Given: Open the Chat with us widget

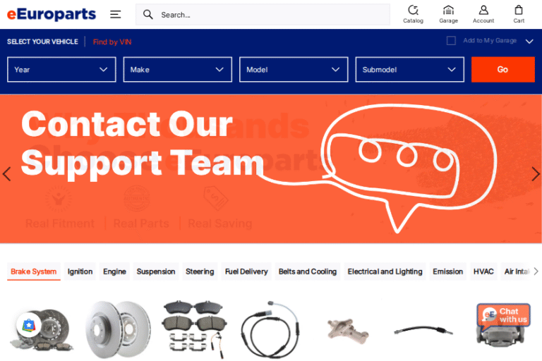Looking at the screenshot, I should tap(504, 317).
